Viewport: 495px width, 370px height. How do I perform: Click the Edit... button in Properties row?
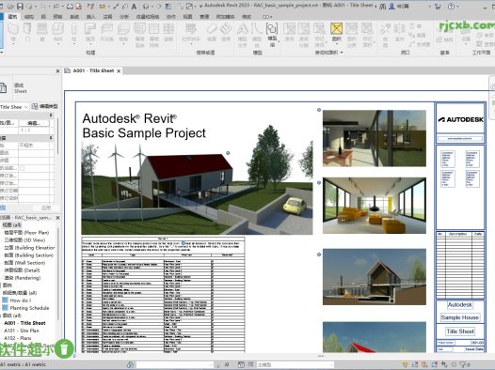34,123
